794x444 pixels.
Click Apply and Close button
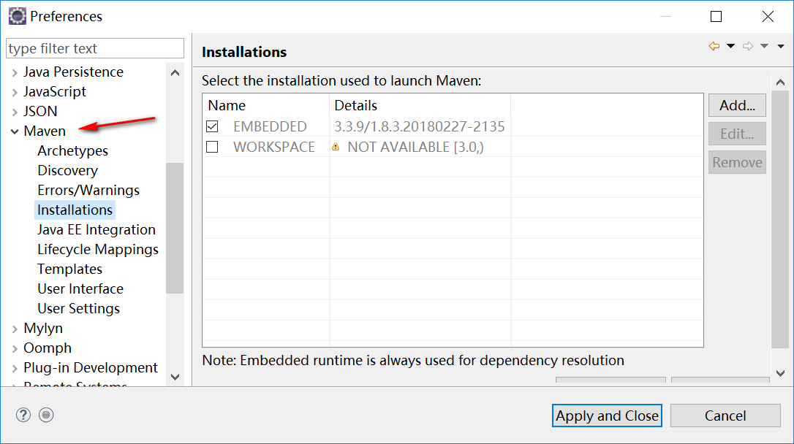tap(607, 416)
